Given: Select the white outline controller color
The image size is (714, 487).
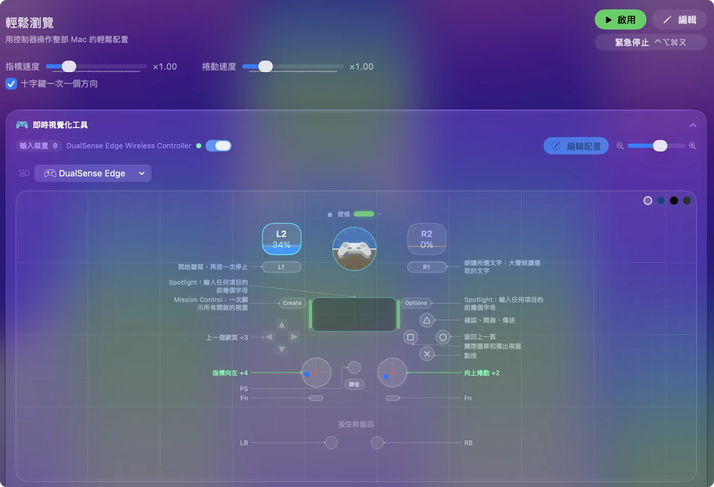Looking at the screenshot, I should pos(648,201).
